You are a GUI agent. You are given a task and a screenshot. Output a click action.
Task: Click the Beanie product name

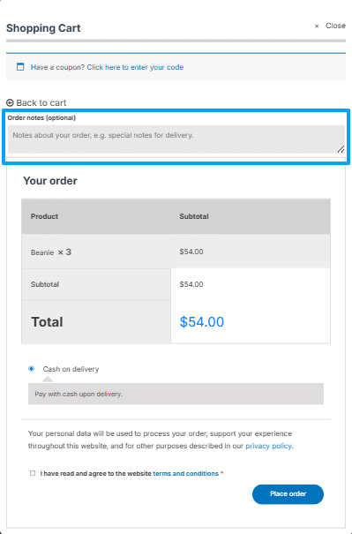pyautogui.click(x=42, y=252)
